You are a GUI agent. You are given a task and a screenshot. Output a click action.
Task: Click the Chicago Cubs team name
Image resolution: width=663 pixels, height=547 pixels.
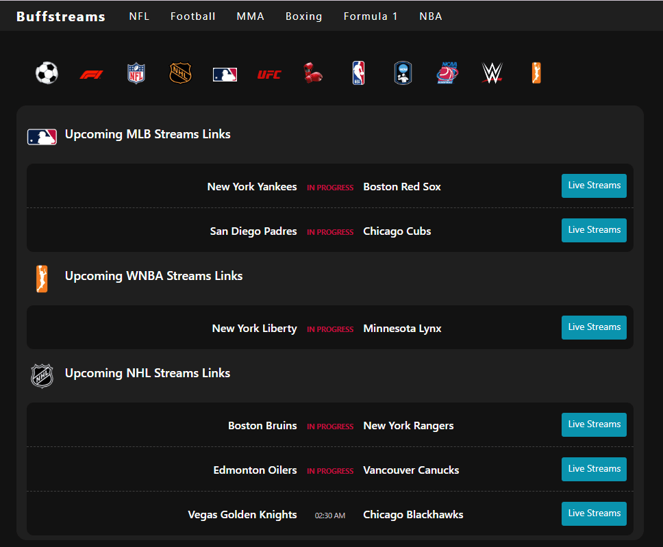(x=397, y=231)
